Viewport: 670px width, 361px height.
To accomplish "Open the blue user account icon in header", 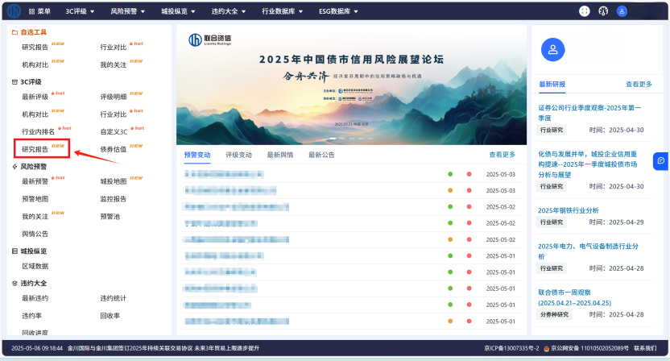I will (x=622, y=11).
